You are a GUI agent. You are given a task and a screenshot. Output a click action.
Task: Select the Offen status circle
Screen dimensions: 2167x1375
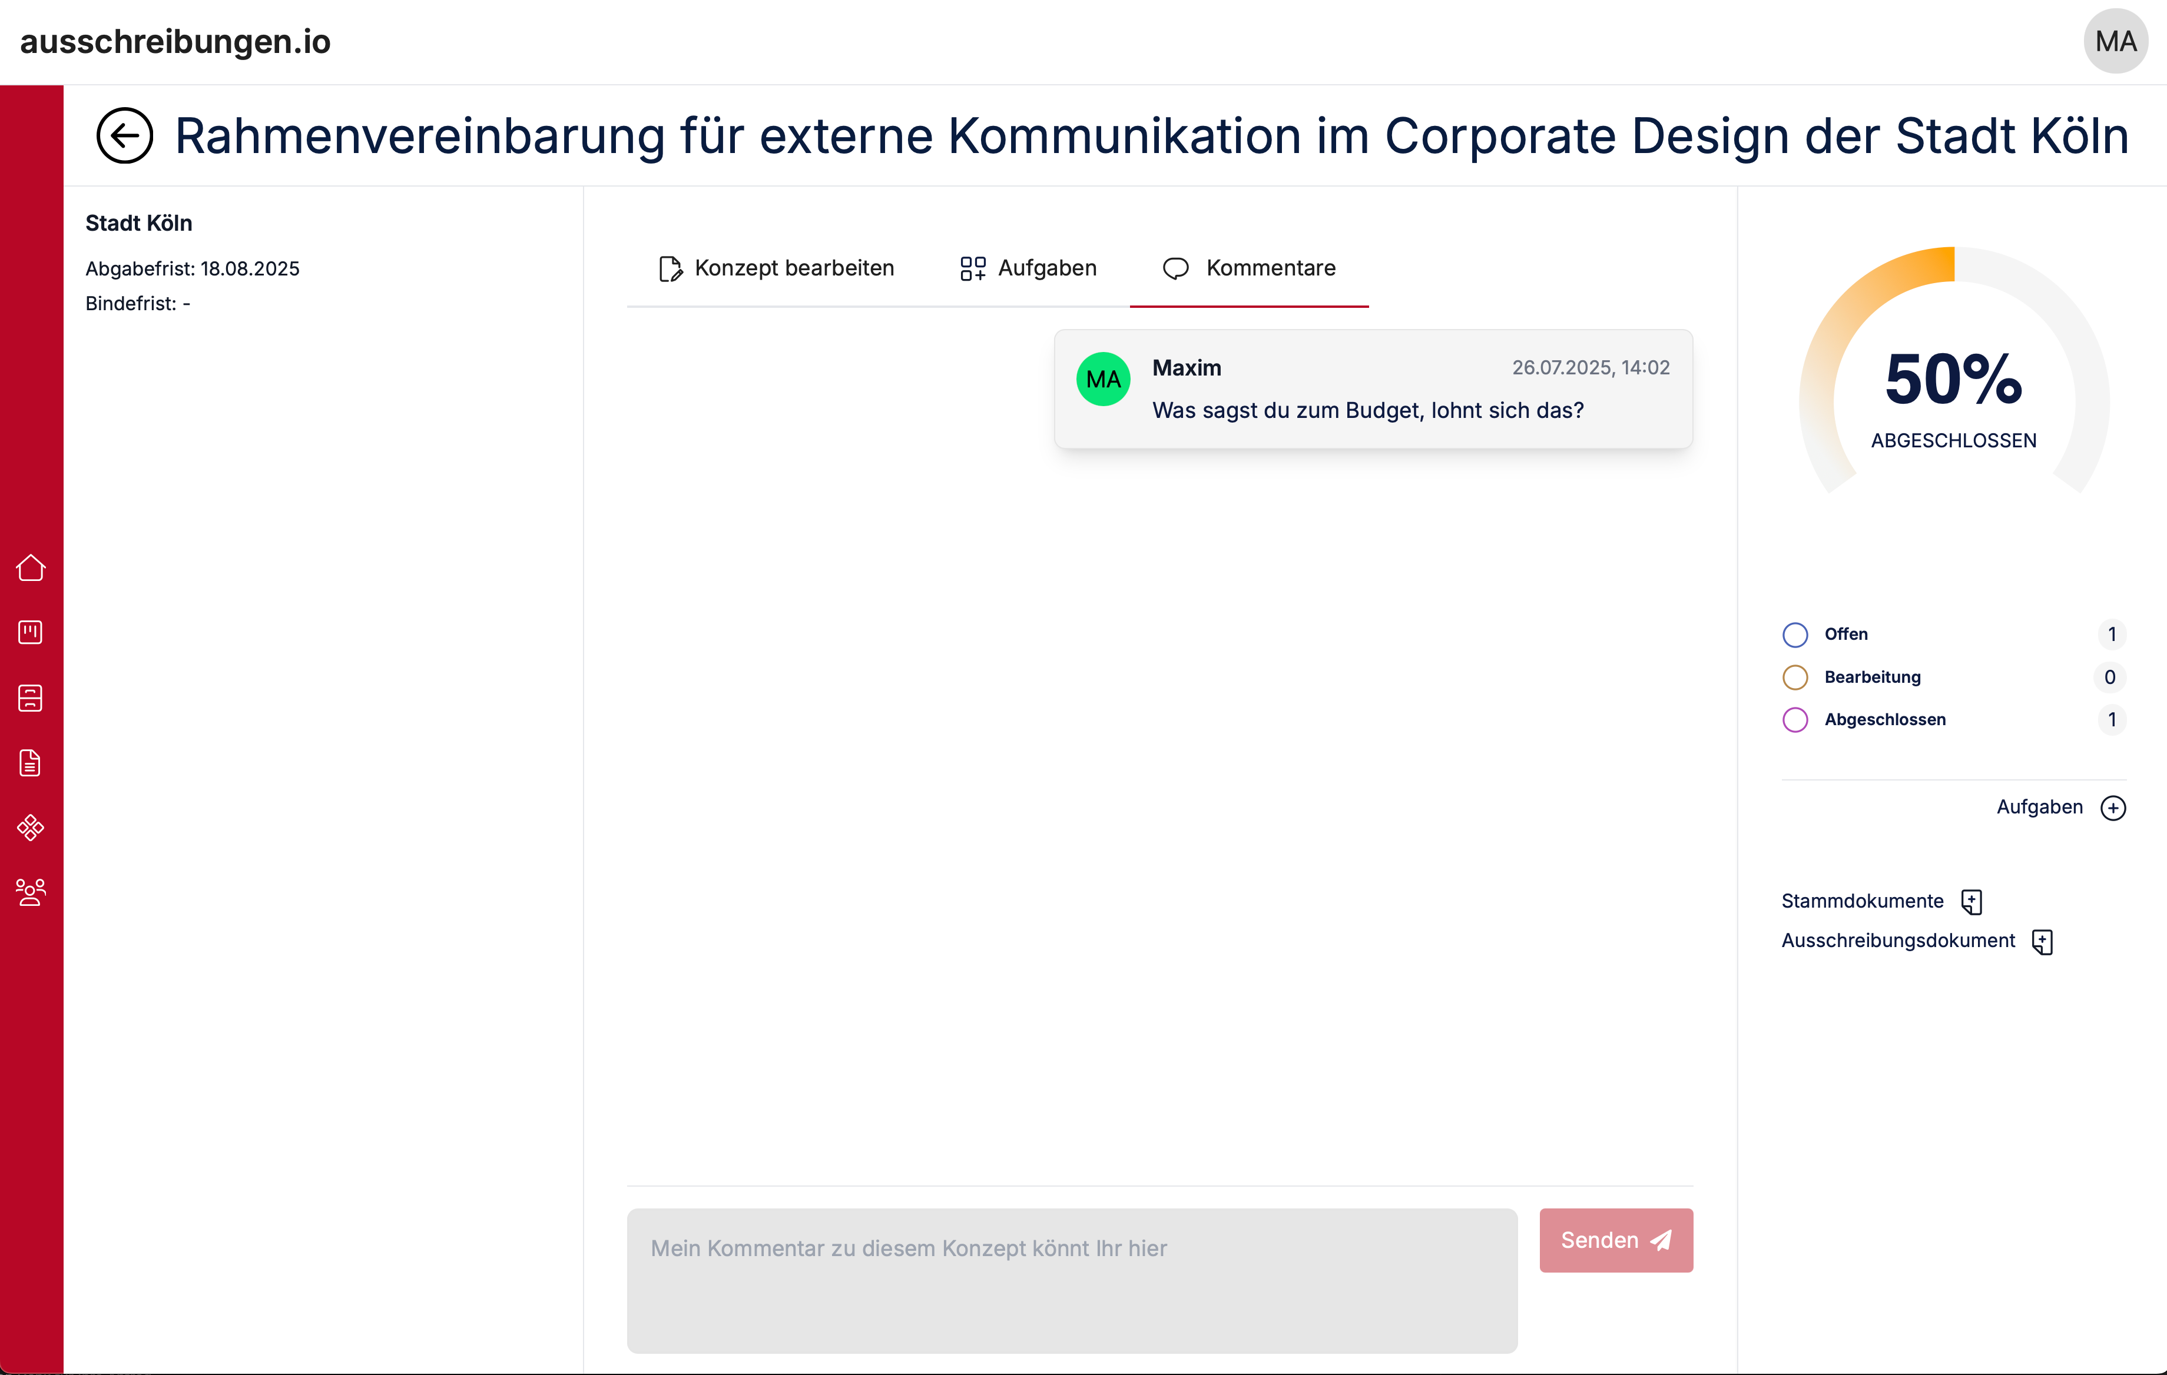click(x=1795, y=635)
